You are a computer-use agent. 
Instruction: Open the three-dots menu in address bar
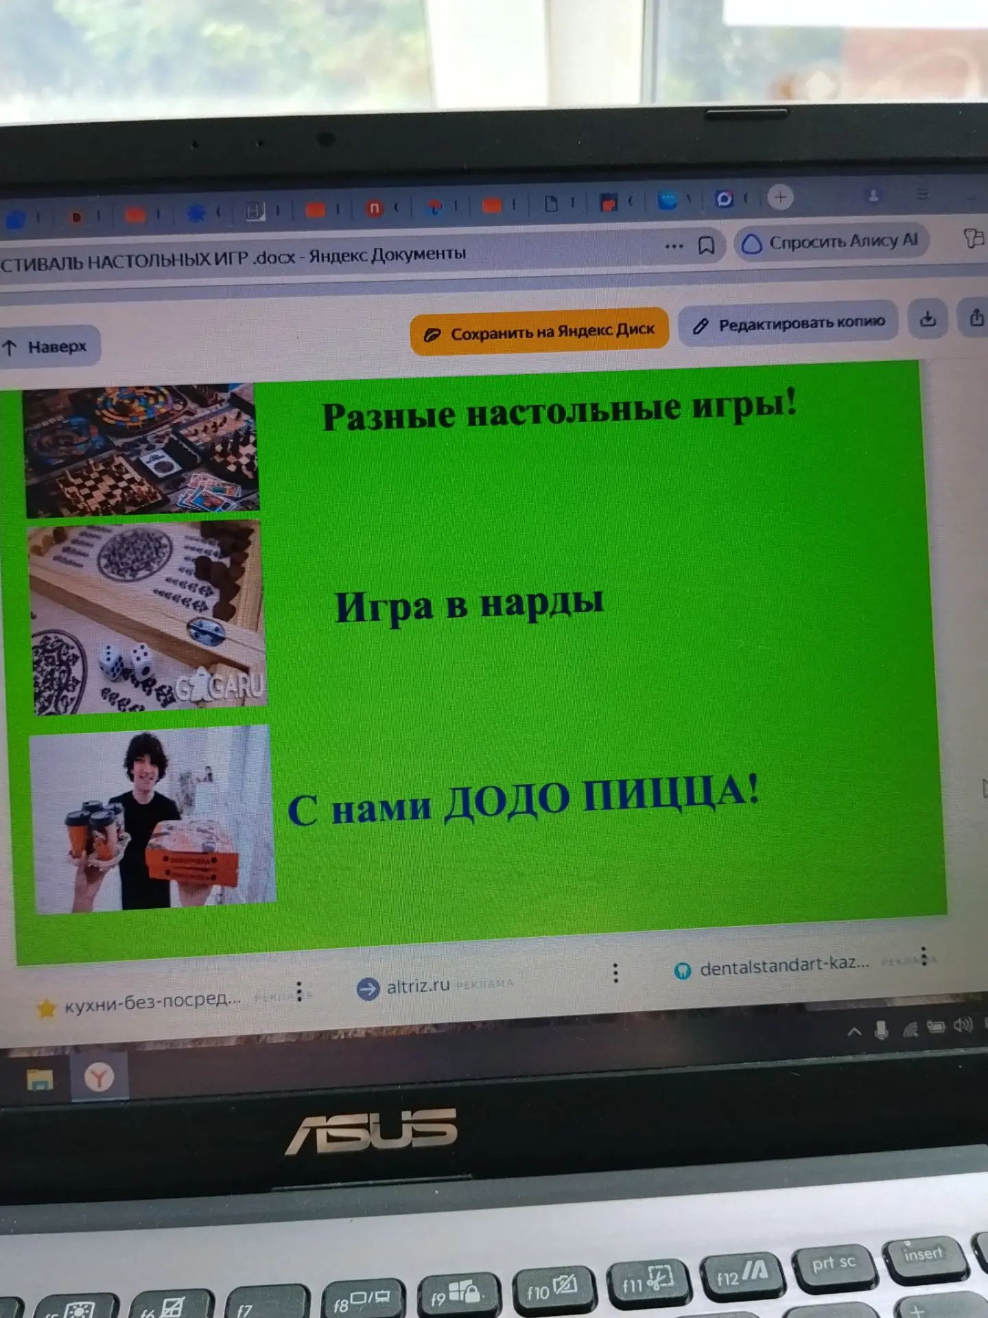point(674,246)
